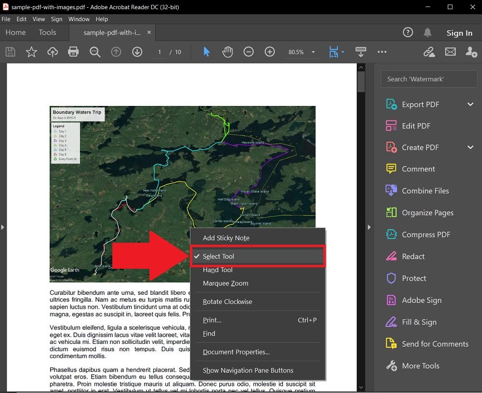Open the Fill & Sign tool

411,322
